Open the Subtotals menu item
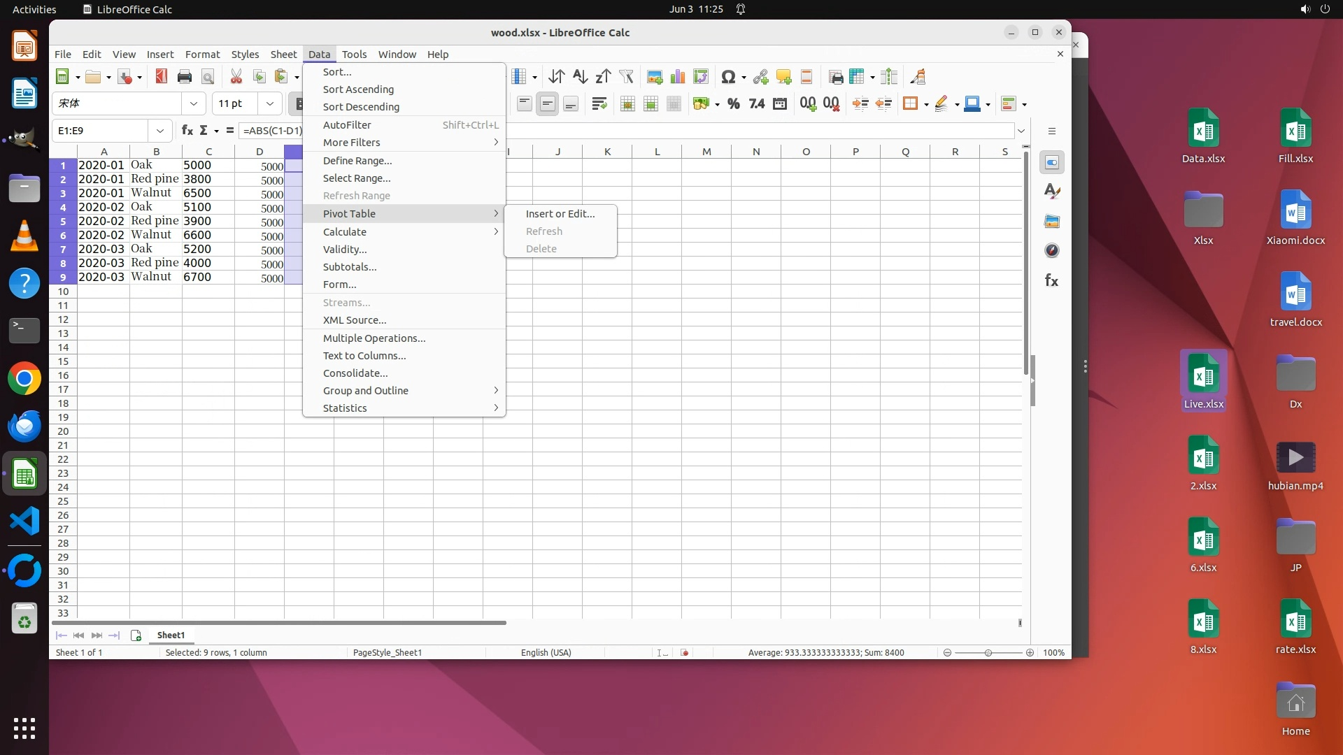The image size is (1343, 755). tap(349, 266)
